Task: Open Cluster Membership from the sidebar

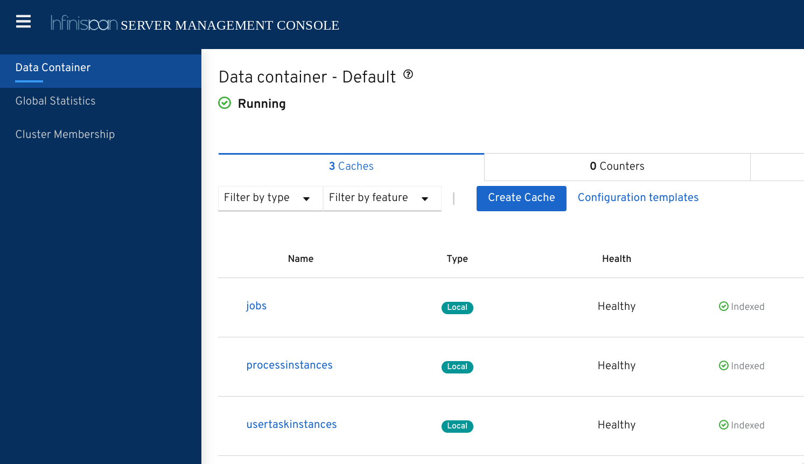Action: click(x=65, y=134)
